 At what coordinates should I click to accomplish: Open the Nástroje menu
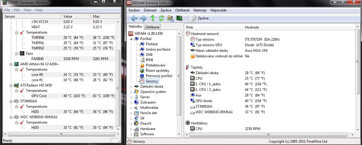(x=199, y=10)
